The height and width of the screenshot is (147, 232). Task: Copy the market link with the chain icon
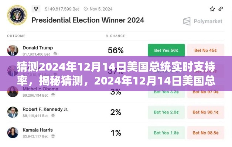pyautogui.click(x=221, y=9)
